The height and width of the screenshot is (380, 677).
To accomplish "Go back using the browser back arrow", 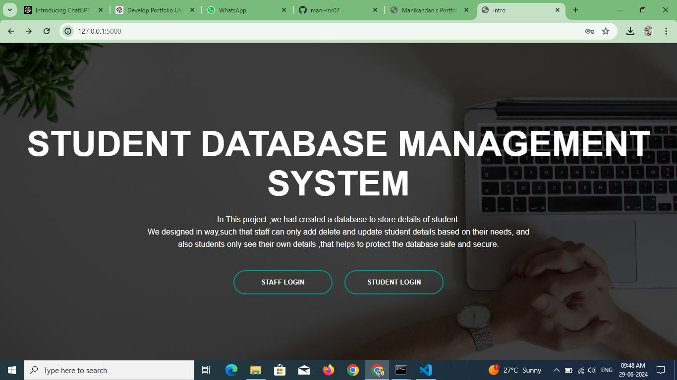I will click(x=11, y=31).
